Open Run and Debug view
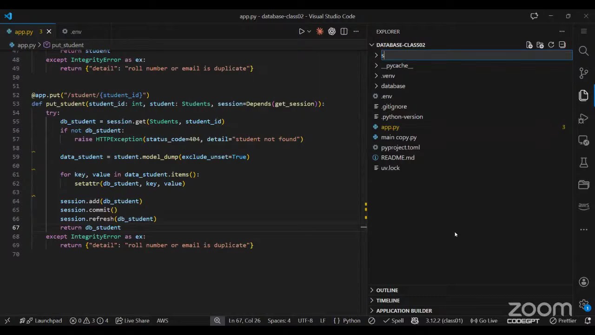This screenshot has width=595, height=335. pyautogui.click(x=584, y=118)
